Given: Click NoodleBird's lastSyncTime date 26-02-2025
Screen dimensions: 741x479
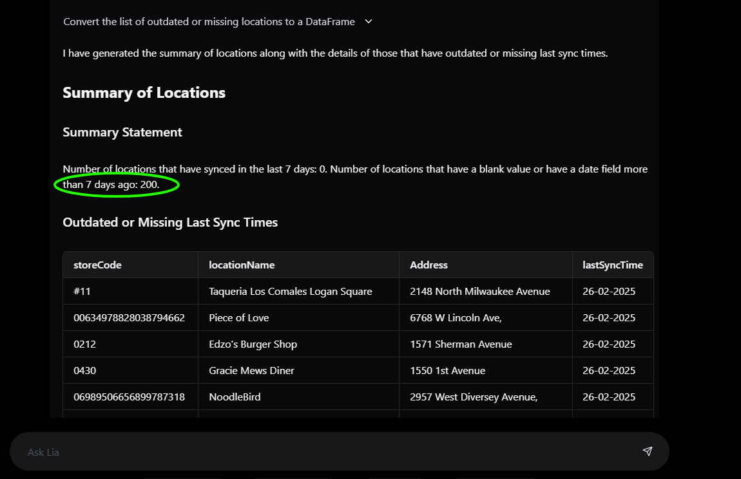Looking at the screenshot, I should (x=606, y=397).
